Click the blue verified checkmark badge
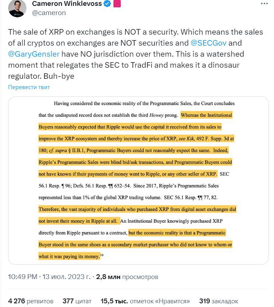This screenshot has height=307, width=274. [x=107, y=4]
